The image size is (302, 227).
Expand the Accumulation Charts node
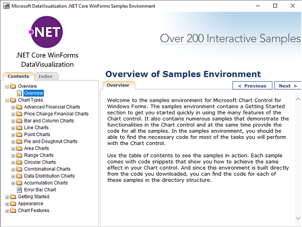(13, 183)
